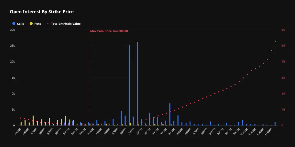
Task: Click the 79000 strike label
Action: [164, 131]
